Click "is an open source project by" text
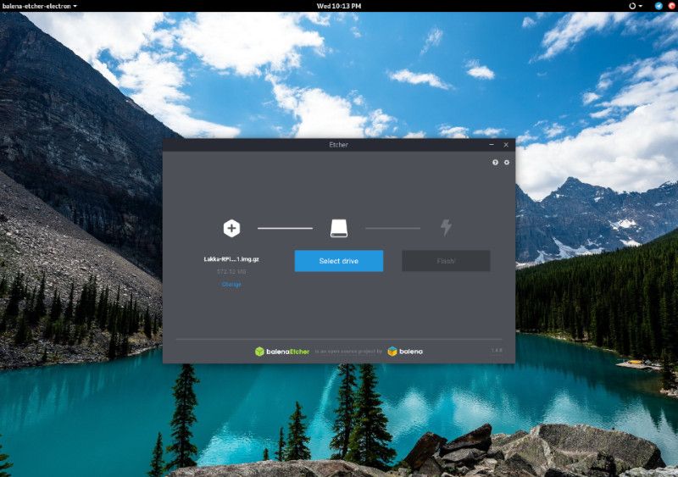 [x=348, y=352]
